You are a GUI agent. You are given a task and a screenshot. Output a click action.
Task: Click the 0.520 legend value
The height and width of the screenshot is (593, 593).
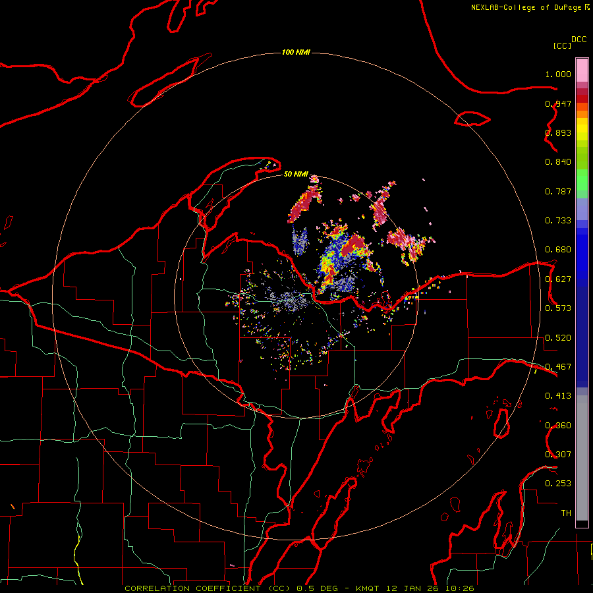coord(558,338)
